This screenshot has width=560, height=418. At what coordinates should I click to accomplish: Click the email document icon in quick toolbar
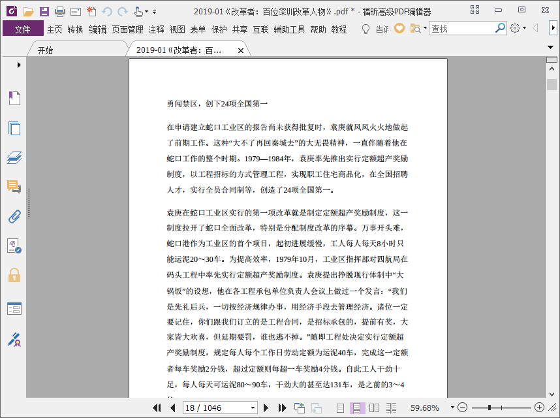pyautogui.click(x=76, y=12)
